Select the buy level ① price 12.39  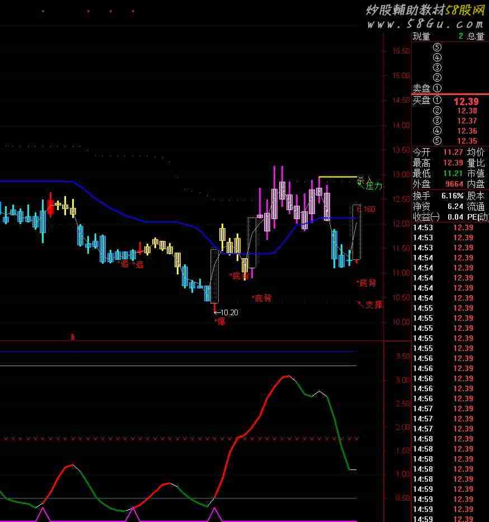(x=466, y=101)
